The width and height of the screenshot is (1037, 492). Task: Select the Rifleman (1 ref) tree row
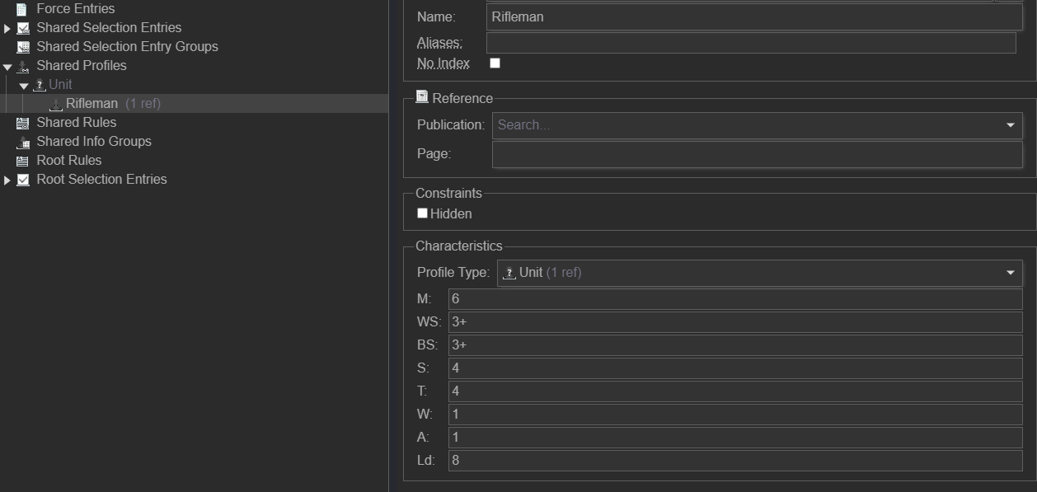point(194,104)
